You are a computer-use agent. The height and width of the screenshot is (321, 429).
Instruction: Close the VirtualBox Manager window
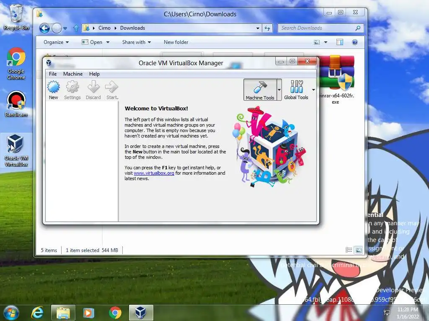[307, 61]
